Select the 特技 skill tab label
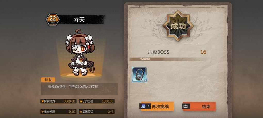Viewport: 263px width, 118px height. pyautogui.click(x=48, y=80)
